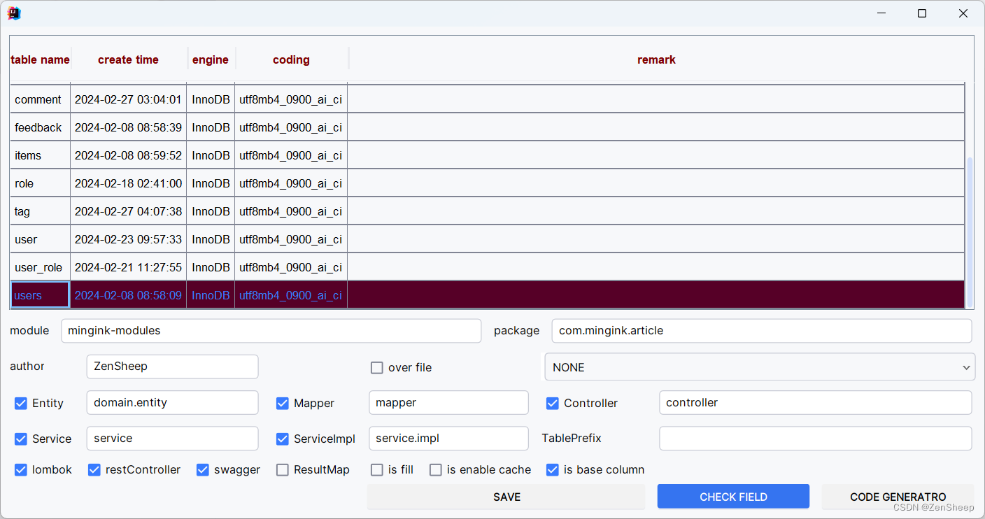
Task: Click the table list vertical scrollbar
Action: (970, 232)
